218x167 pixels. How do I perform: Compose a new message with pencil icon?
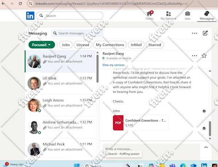click(205, 33)
